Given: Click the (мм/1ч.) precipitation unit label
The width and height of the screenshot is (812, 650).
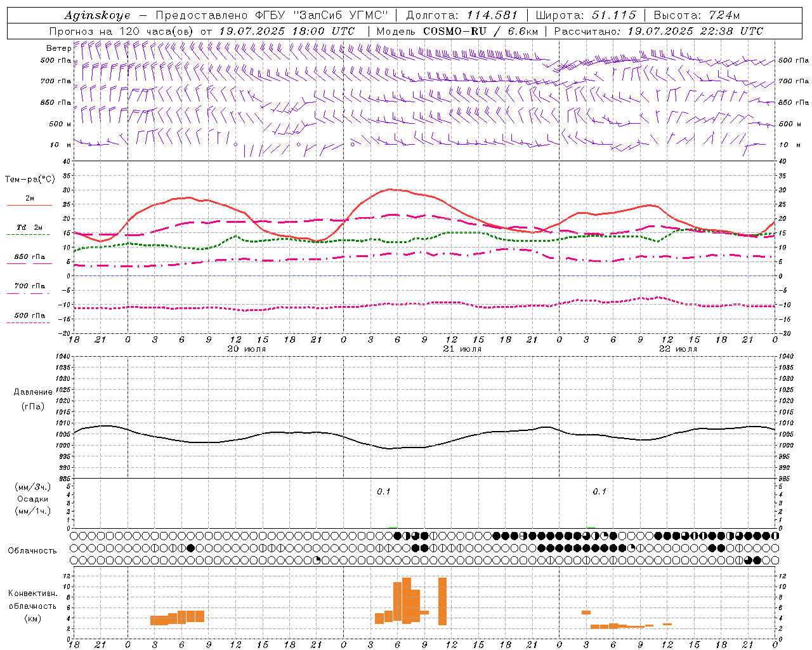Looking at the screenshot, I should 33,511.
